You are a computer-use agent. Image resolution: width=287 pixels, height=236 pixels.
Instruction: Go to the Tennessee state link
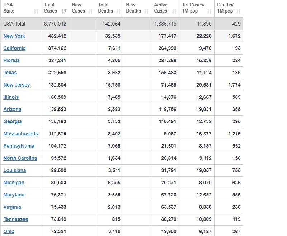pos(16,219)
